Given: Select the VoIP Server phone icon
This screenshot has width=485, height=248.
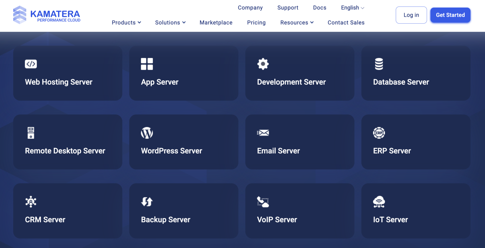Looking at the screenshot, I should click(x=263, y=201).
